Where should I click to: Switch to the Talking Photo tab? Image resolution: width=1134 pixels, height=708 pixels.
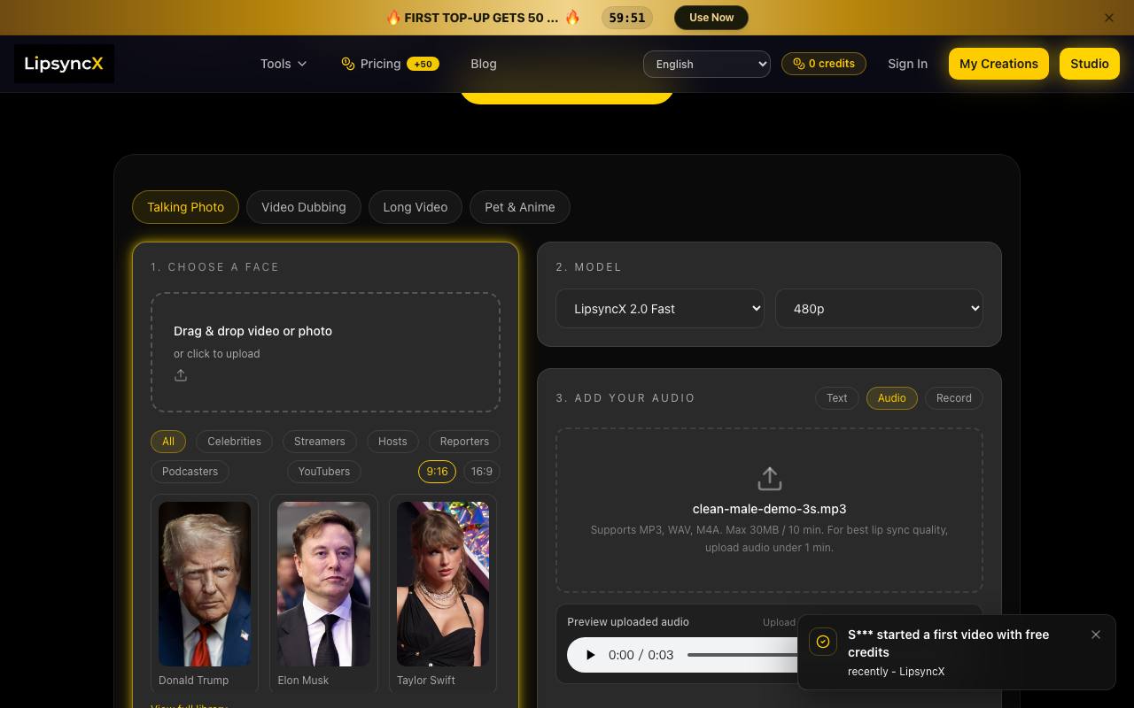[186, 207]
